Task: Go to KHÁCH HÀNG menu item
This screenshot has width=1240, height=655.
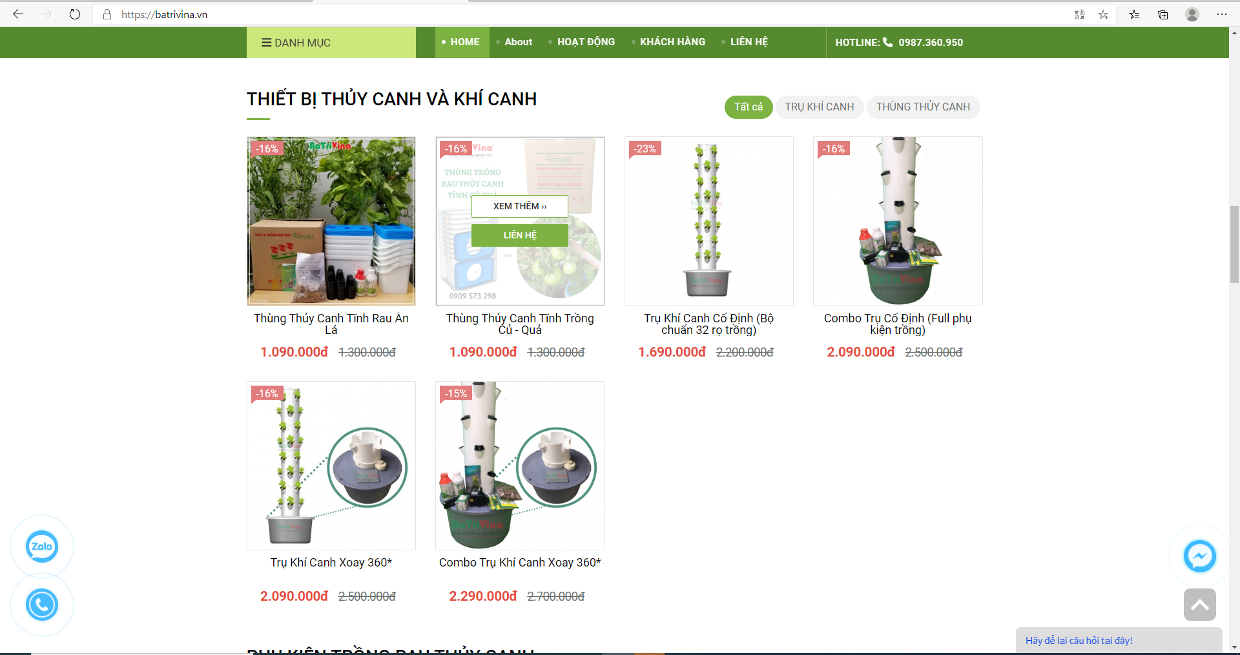Action: click(672, 42)
